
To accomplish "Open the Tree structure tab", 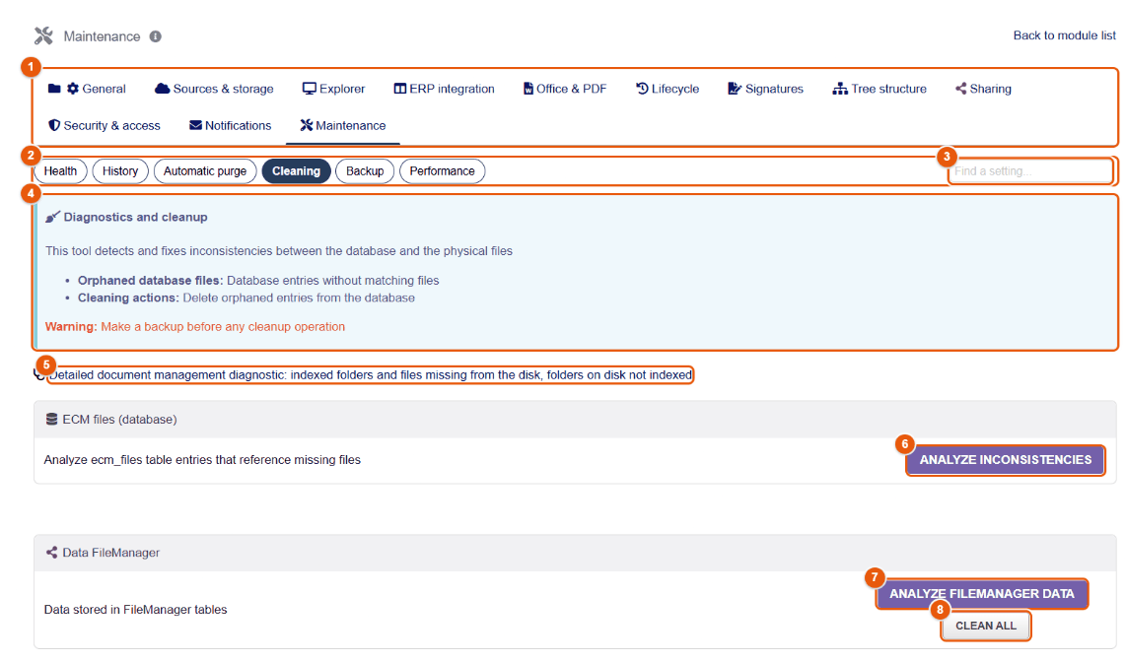I will (880, 89).
